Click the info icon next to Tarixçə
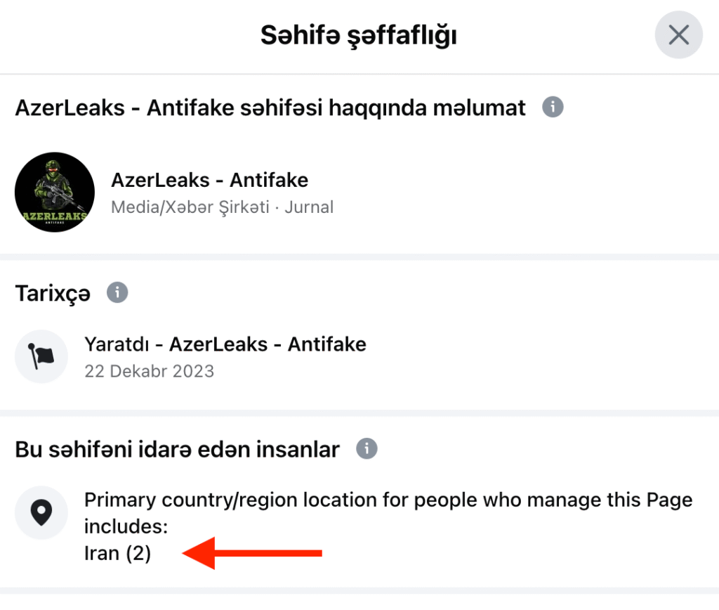719x610 pixels. [117, 292]
